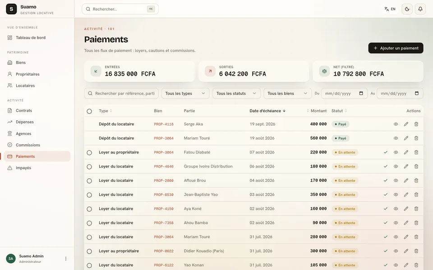
Task: Open property link PROP-4118
Action: (164, 124)
